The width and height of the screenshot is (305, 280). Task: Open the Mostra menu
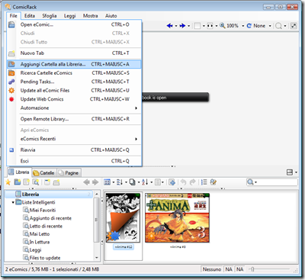coord(91,16)
